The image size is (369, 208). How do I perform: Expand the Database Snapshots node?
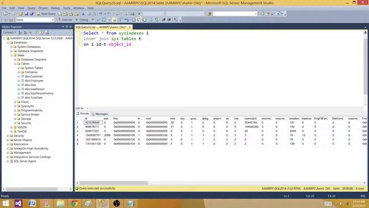(x=12, y=51)
